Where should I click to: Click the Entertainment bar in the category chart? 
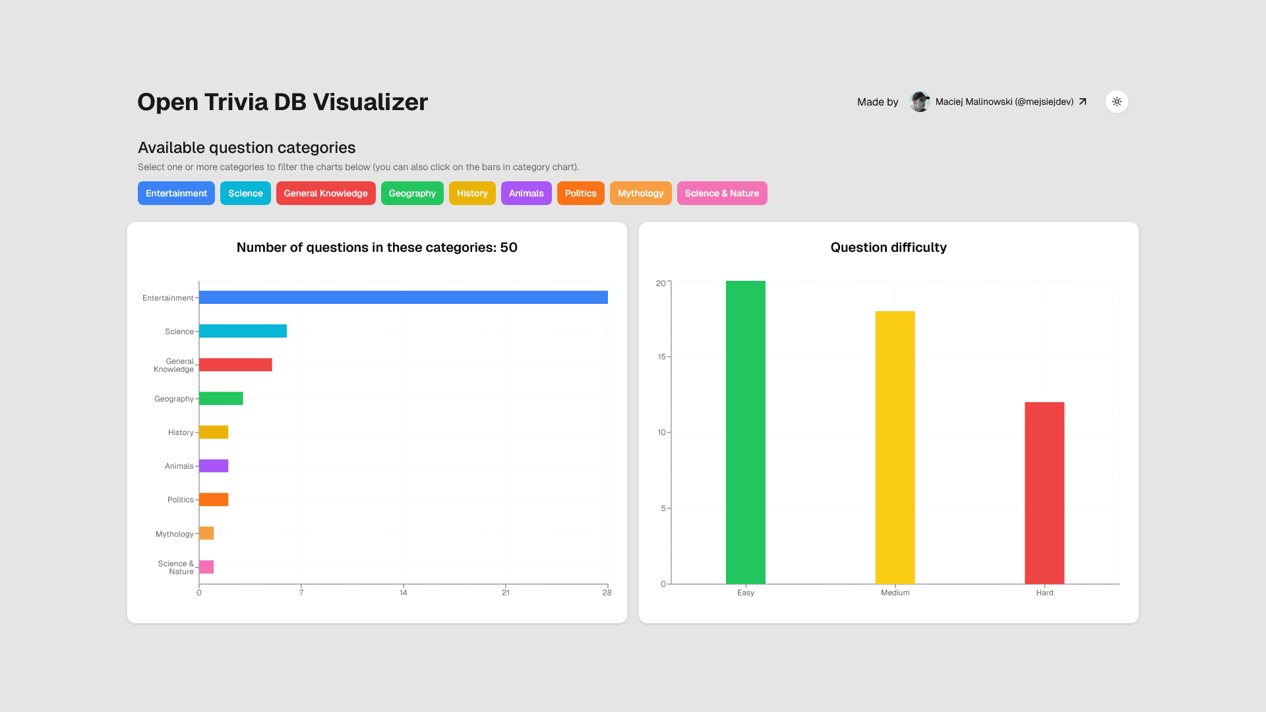[402, 298]
